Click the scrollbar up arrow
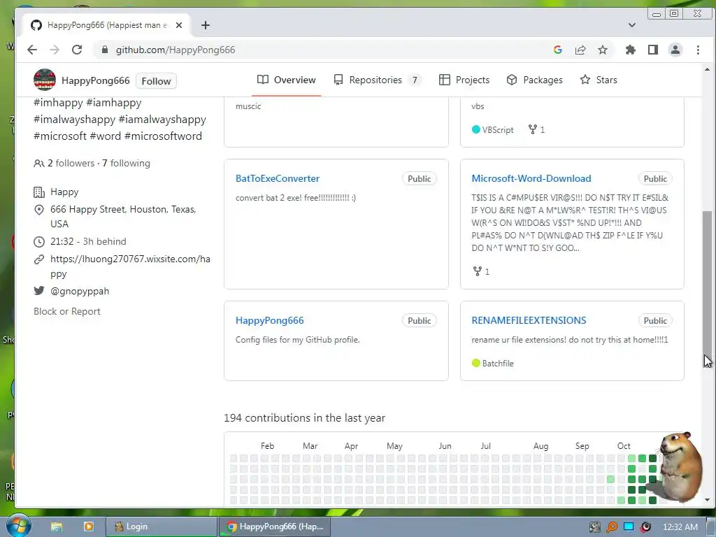This screenshot has height=537, width=716. point(707,69)
